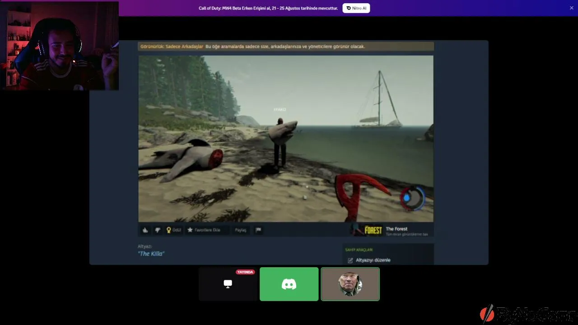The image size is (578, 325).
Task: Click the webcam overlay feed
Action: pyautogui.click(x=59, y=45)
